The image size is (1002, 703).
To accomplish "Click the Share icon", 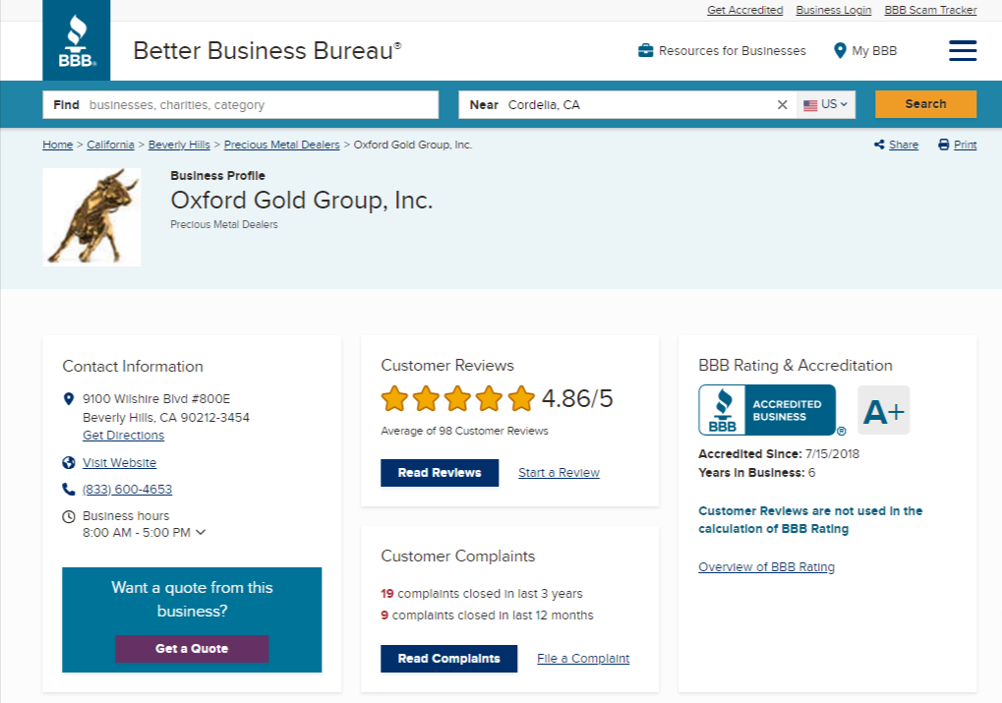I will tap(879, 146).
